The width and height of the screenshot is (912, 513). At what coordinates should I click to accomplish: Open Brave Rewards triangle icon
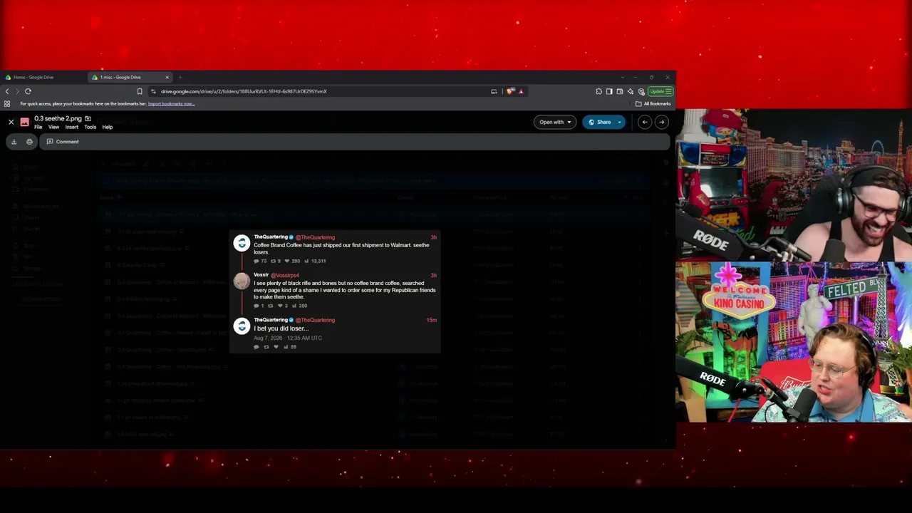521,91
